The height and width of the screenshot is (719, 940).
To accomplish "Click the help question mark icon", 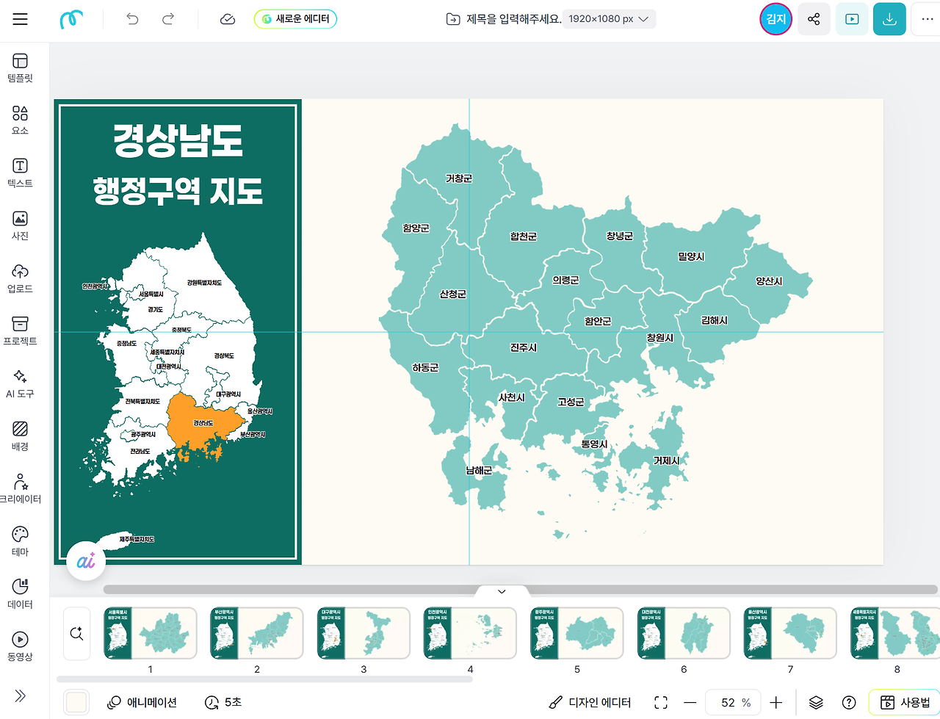I will pos(849,703).
